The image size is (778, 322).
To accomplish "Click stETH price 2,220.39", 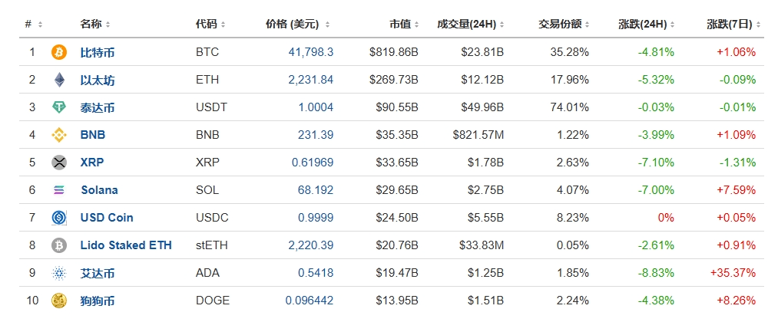I will point(311,245).
